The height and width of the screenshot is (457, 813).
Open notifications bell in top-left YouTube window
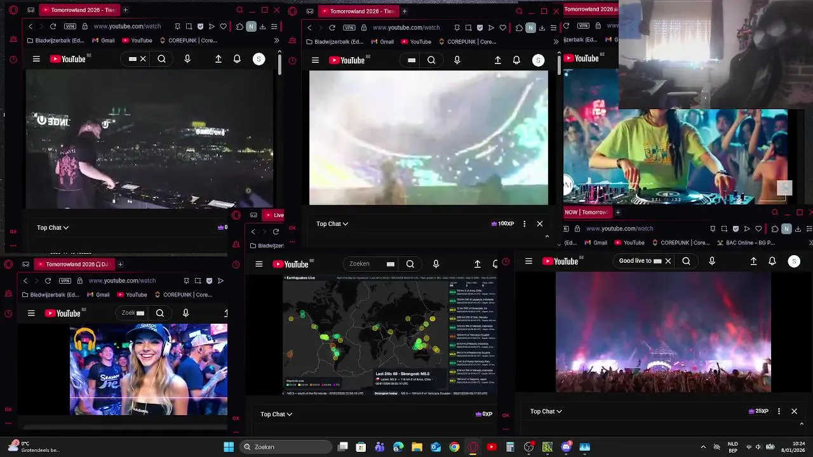[x=237, y=59]
